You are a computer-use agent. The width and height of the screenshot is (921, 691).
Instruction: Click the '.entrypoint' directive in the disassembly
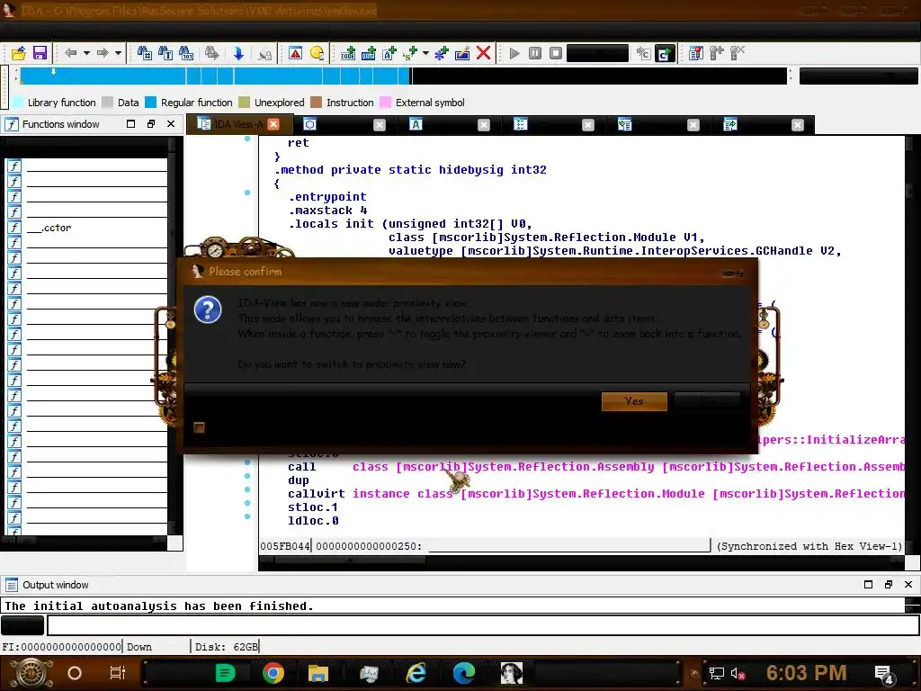[327, 197]
